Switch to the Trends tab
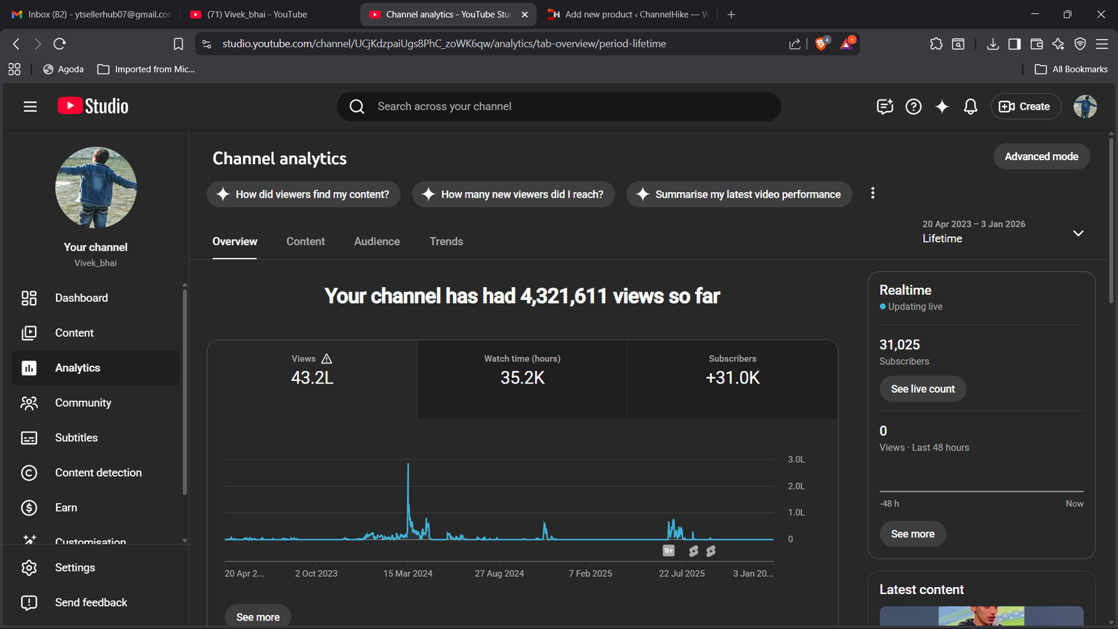The height and width of the screenshot is (629, 1118). (x=446, y=241)
